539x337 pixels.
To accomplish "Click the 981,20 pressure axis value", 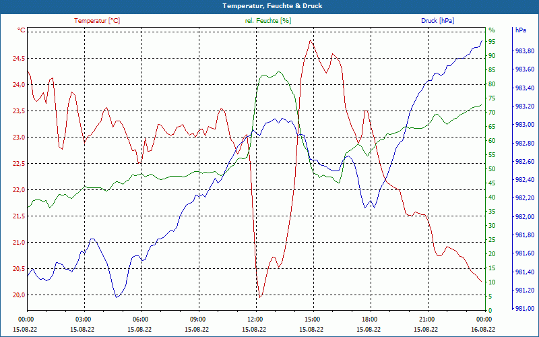I will click(x=525, y=290).
